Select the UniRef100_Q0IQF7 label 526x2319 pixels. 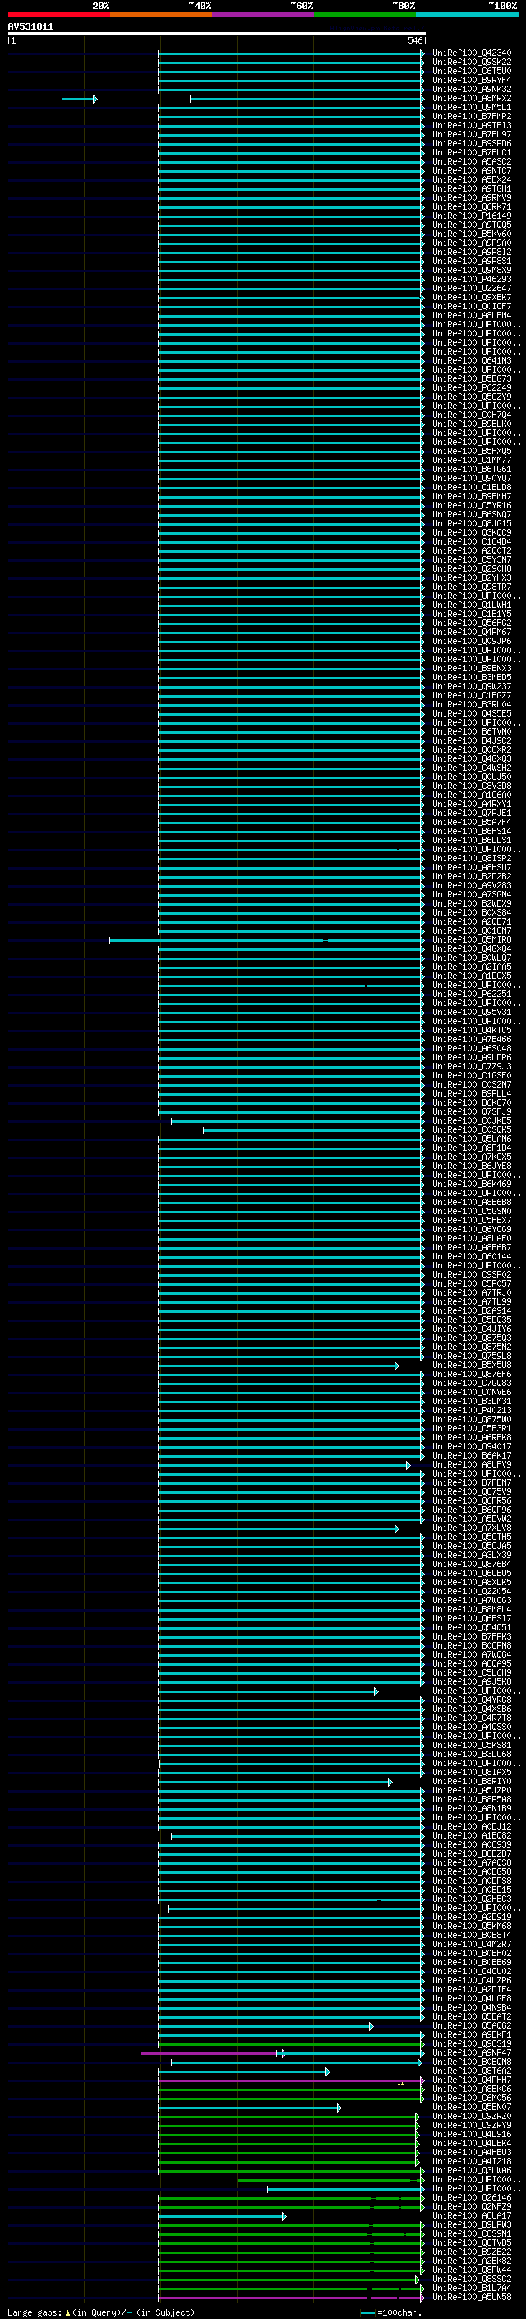click(472, 306)
